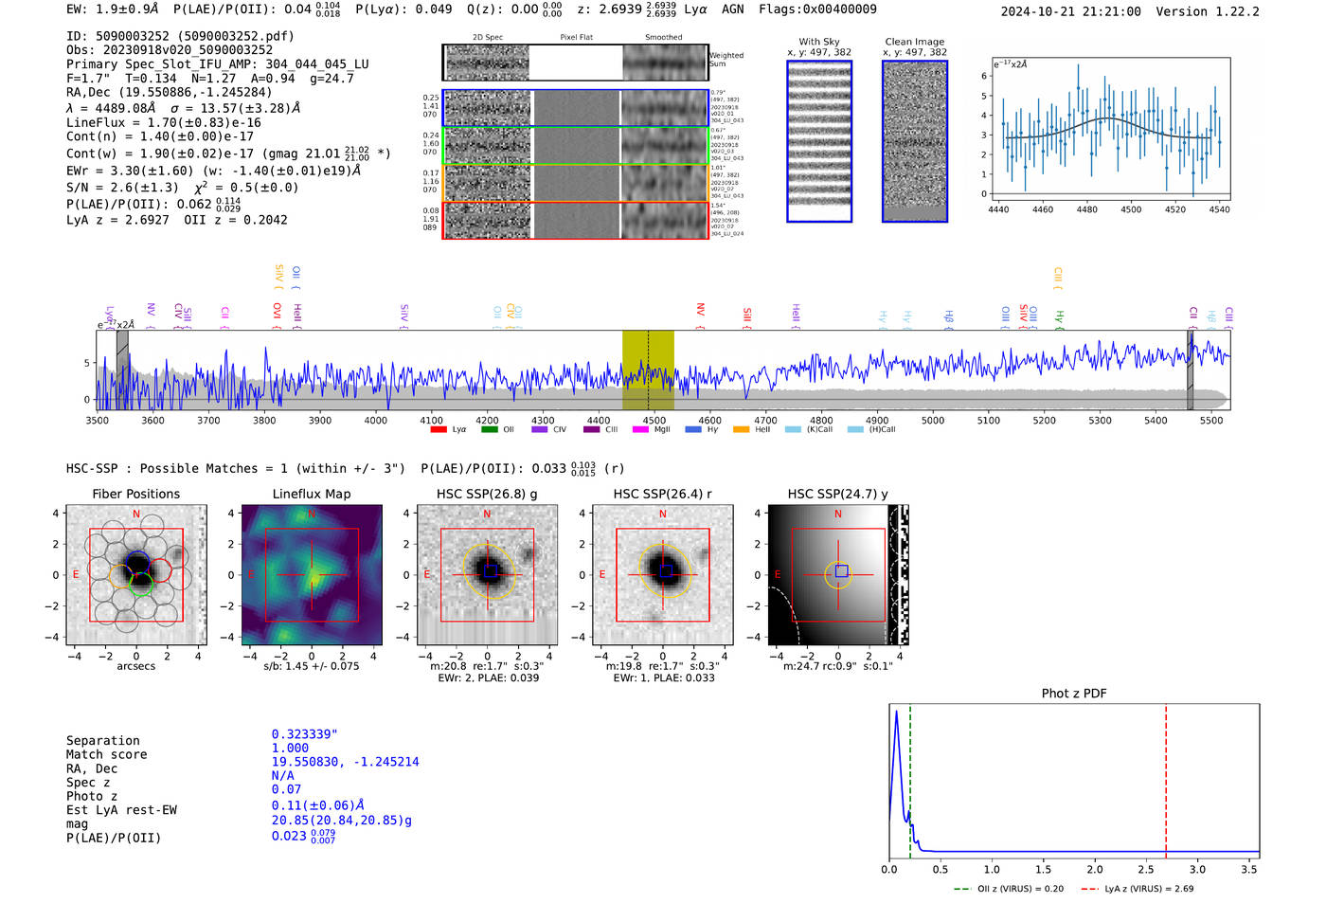Select the orange HeII legend swatch
The height and width of the screenshot is (903, 1326).
[x=741, y=430]
